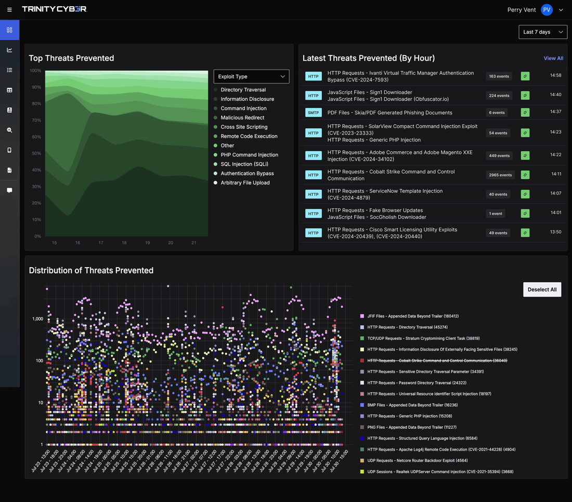Toggle struck-through Cobalt Strike series red swatch
The height and width of the screenshot is (502, 572).
pos(362,361)
